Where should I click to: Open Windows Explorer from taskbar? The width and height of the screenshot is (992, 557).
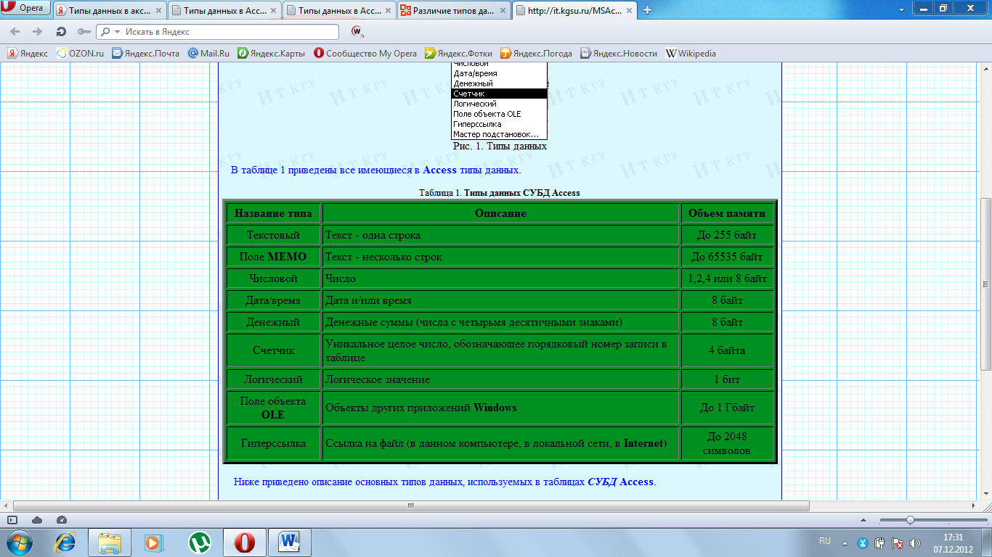click(110, 542)
